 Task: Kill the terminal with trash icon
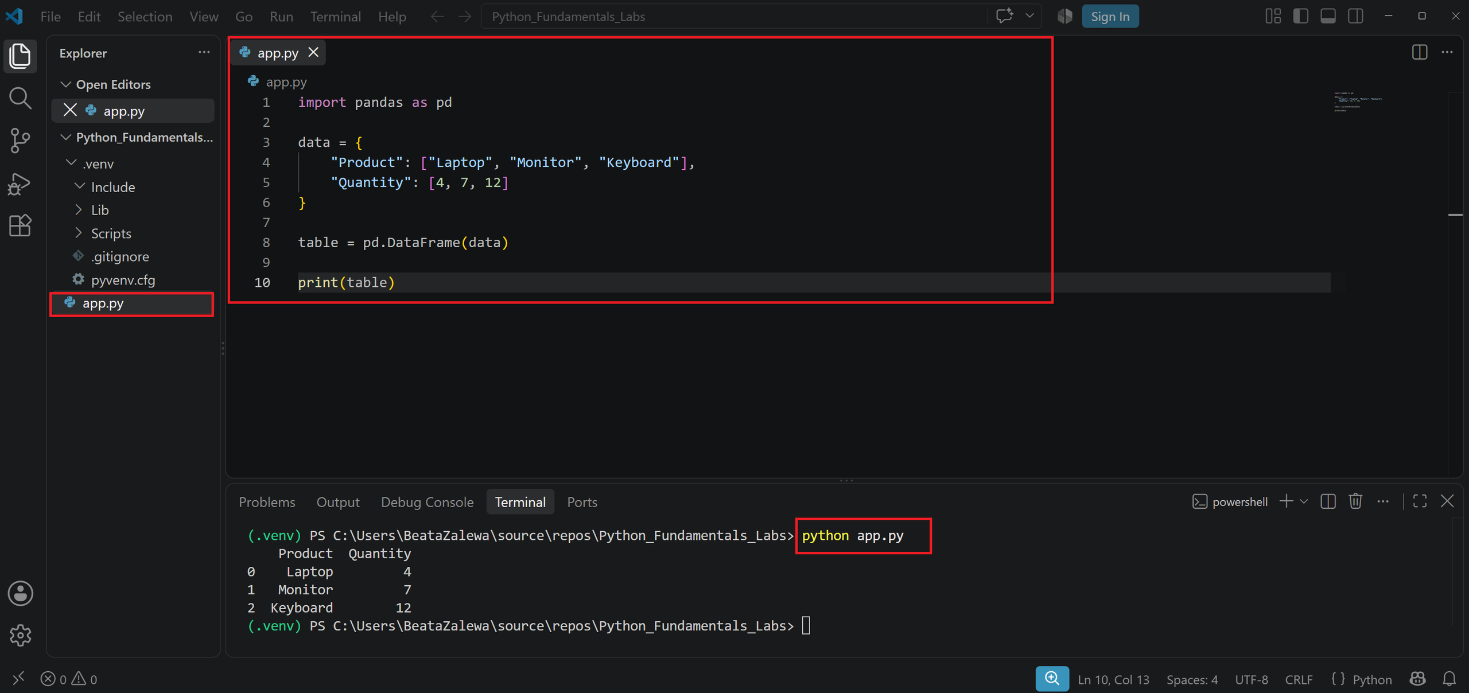(1355, 501)
